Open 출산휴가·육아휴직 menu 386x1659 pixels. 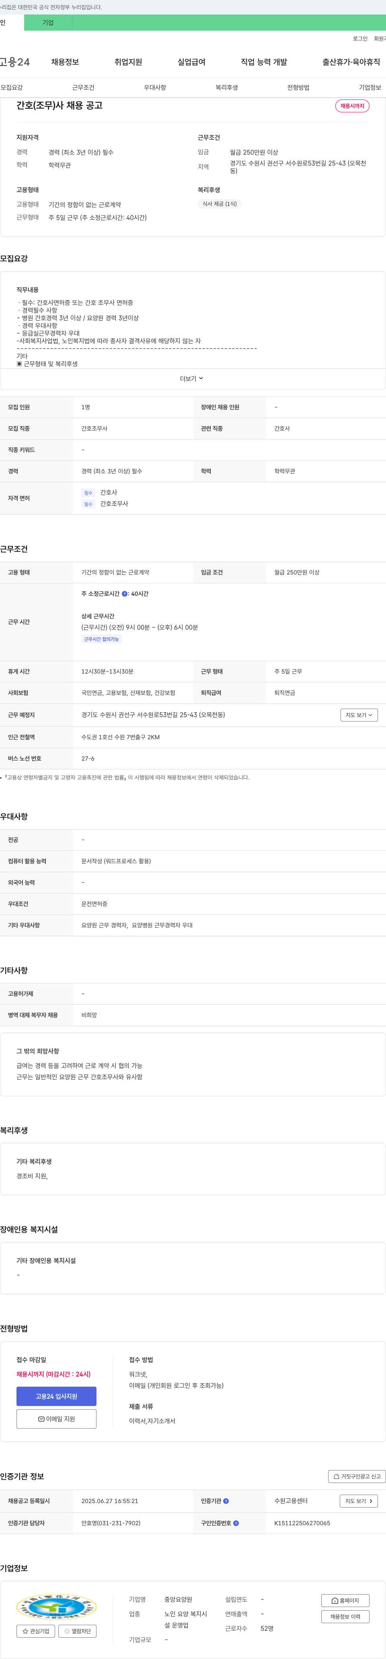[351, 62]
